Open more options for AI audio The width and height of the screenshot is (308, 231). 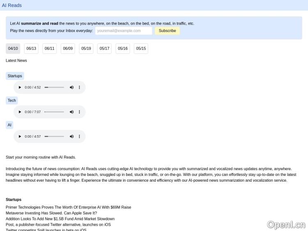coord(79,136)
